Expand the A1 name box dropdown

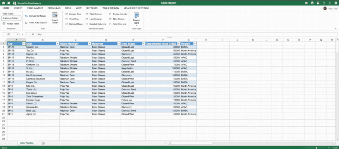(17, 34)
